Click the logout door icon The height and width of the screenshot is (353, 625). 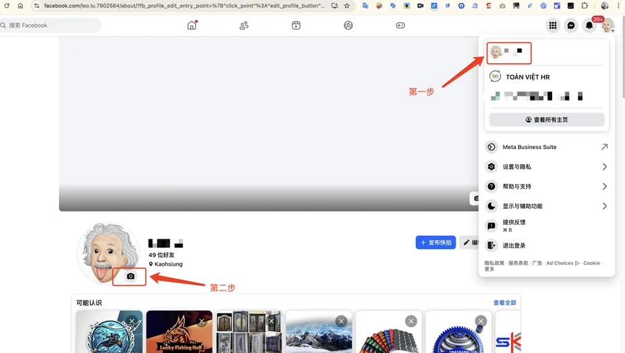pyautogui.click(x=492, y=246)
